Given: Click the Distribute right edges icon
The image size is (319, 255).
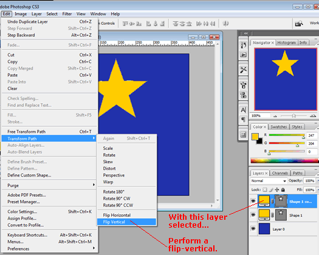Looking at the screenshot, I should click(x=213, y=24).
